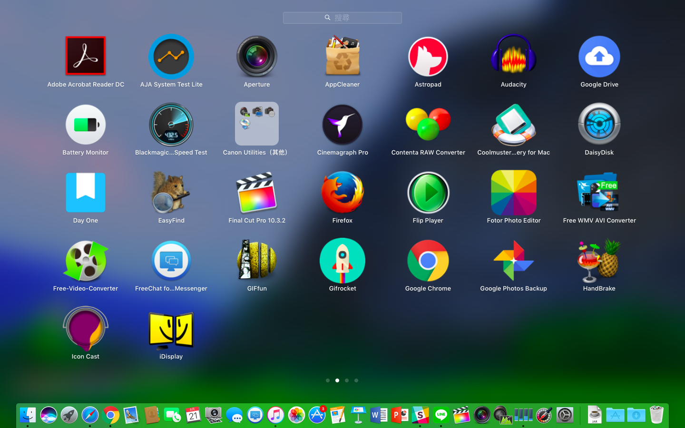The height and width of the screenshot is (428, 685).
Task: Launch PowerPoint from the Dock
Action: click(400, 415)
